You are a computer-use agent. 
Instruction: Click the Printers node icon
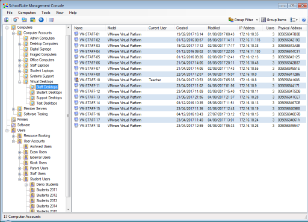click(13, 120)
